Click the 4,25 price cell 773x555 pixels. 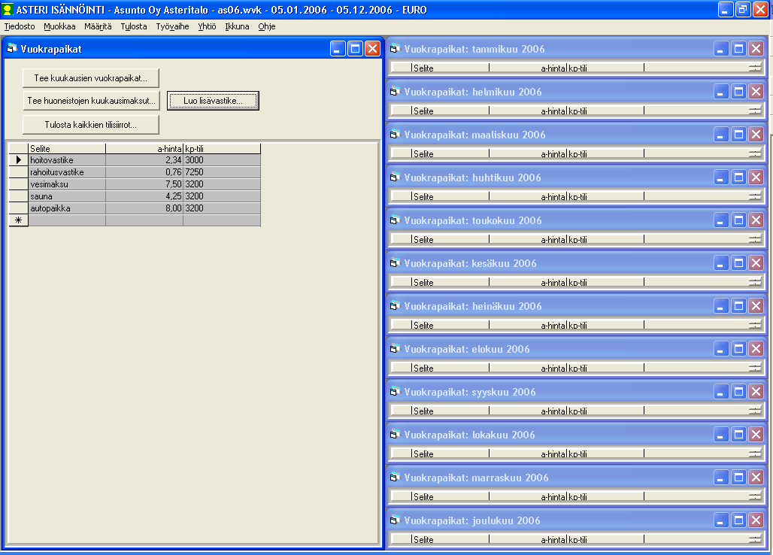point(144,196)
